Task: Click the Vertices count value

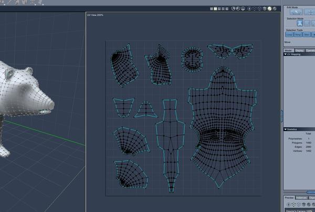Action: tap(309, 151)
